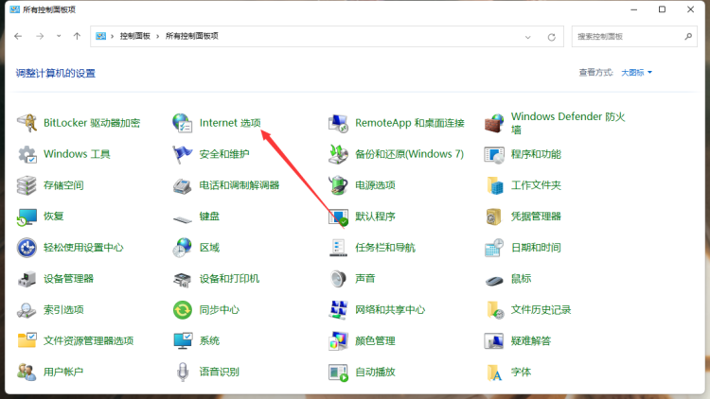This screenshot has width=710, height=399.
Task: Open the 设备管理器 icon
Action: click(27, 279)
